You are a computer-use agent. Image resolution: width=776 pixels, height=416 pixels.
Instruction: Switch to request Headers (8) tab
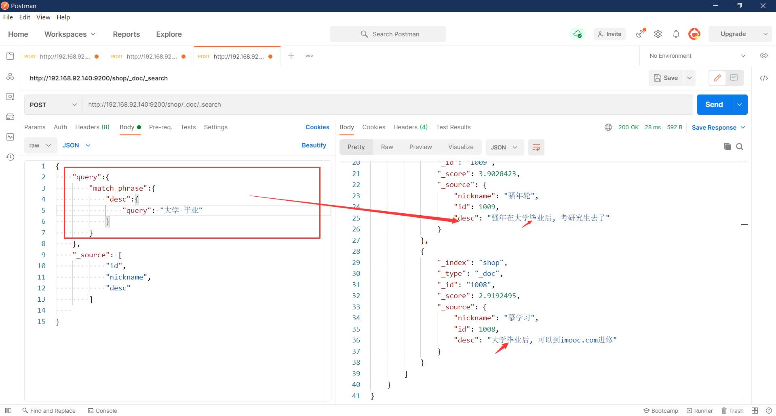92,127
